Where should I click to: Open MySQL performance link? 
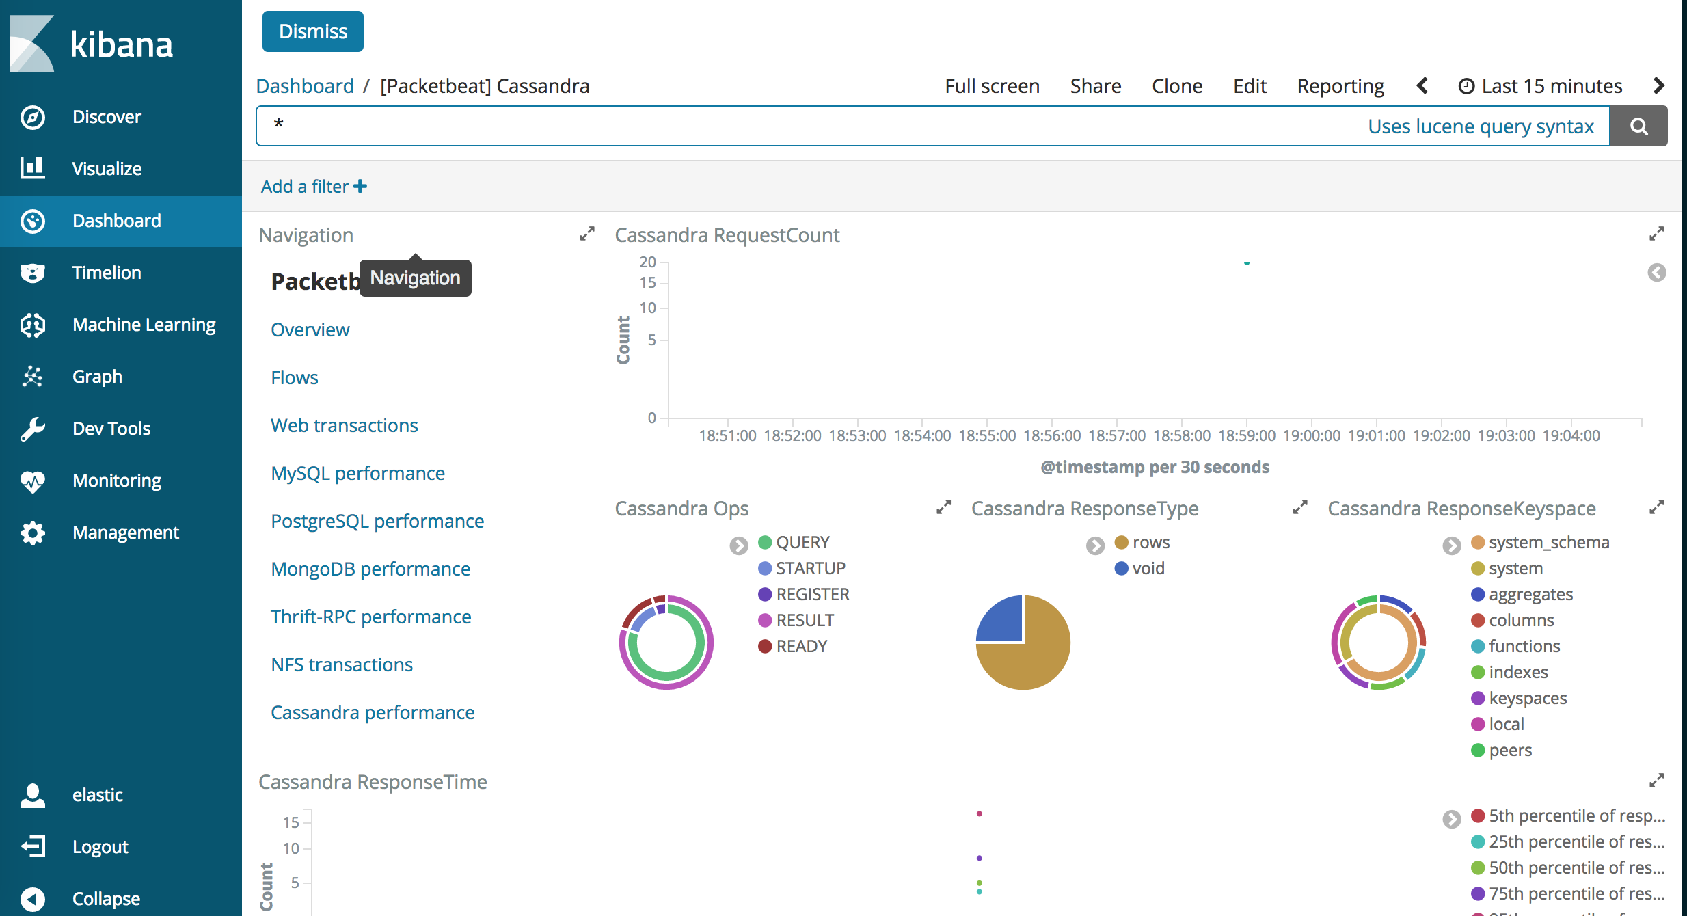[x=358, y=473]
